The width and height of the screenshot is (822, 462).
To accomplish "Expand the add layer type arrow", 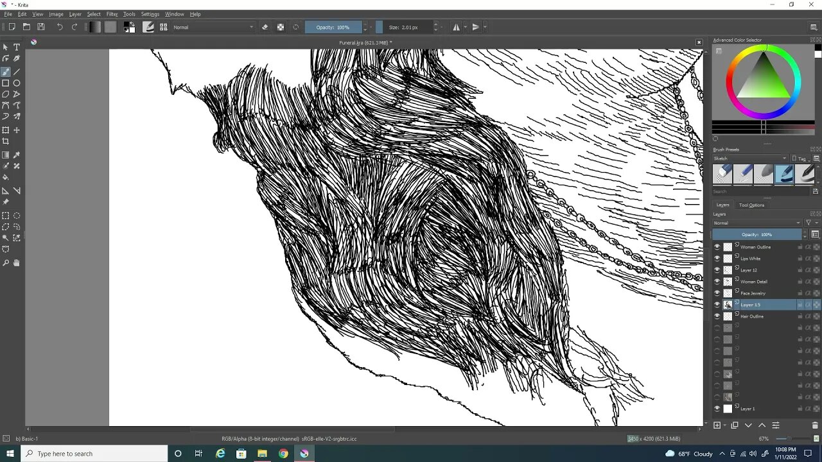I will coord(725,425).
